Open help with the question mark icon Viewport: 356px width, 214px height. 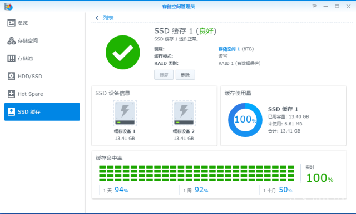pos(314,6)
